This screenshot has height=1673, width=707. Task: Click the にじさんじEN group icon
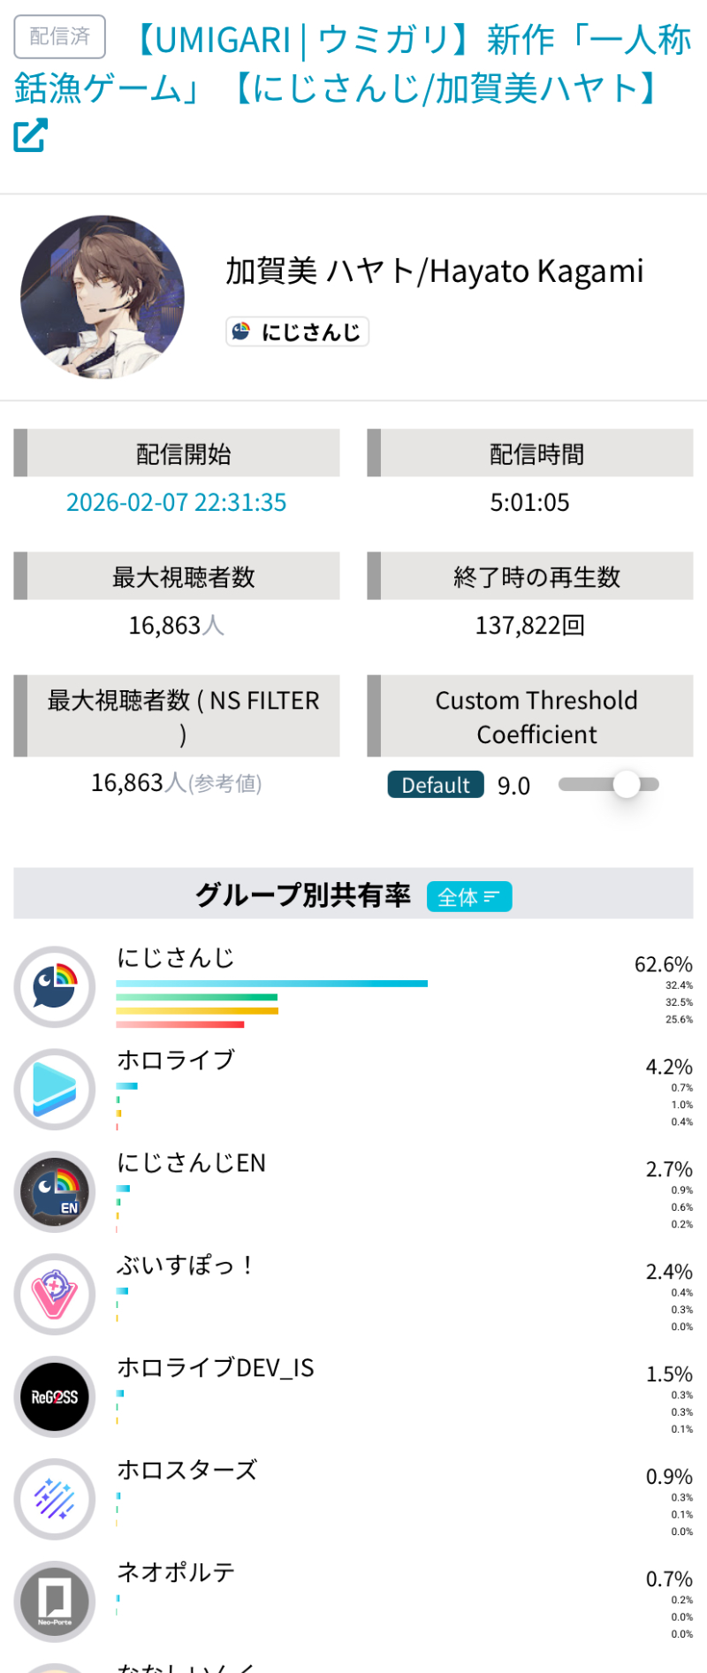55,1191
